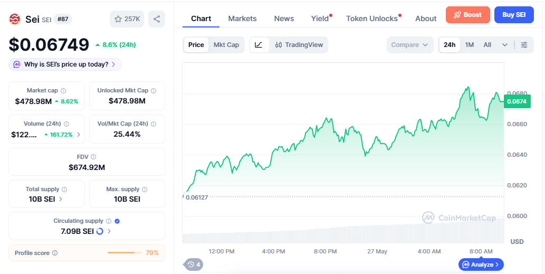Click the FDV info icon
The height and width of the screenshot is (274, 545).
click(x=93, y=157)
